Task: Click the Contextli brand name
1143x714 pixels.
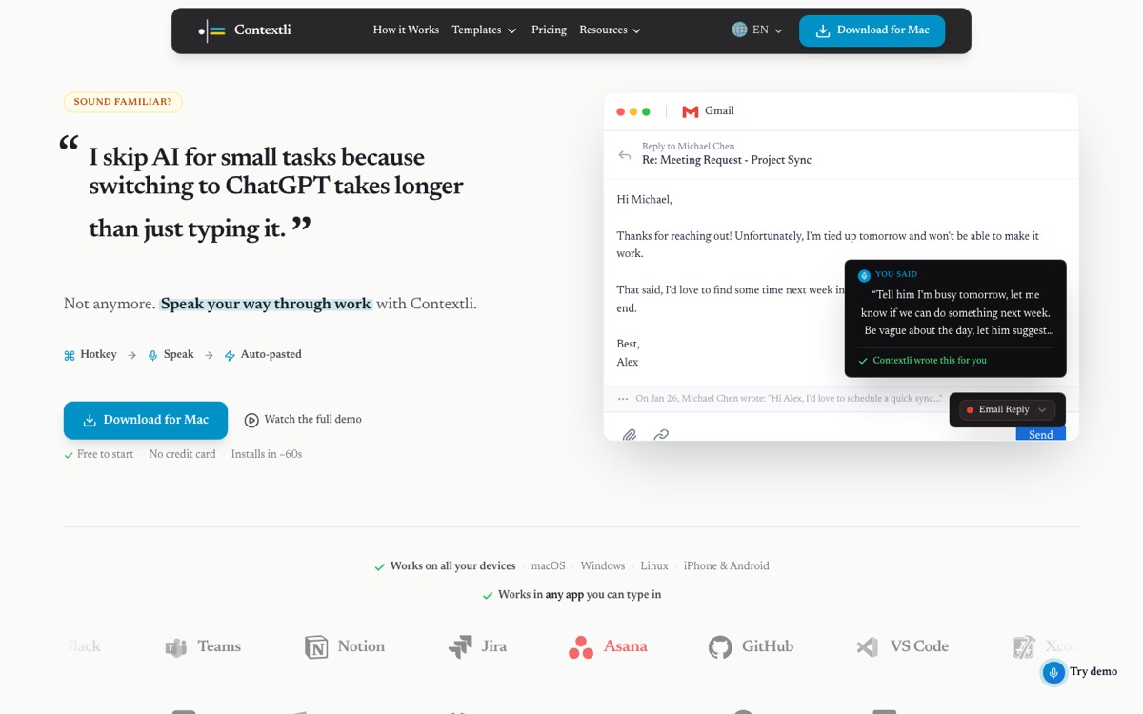Action: click(263, 30)
